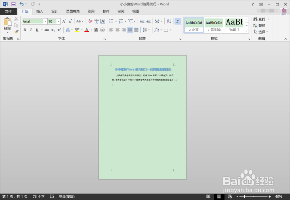Image resolution: width=290 pixels, height=200 pixels.
Task: Open word count via 73 个字 status item
Action: [x=38, y=196]
